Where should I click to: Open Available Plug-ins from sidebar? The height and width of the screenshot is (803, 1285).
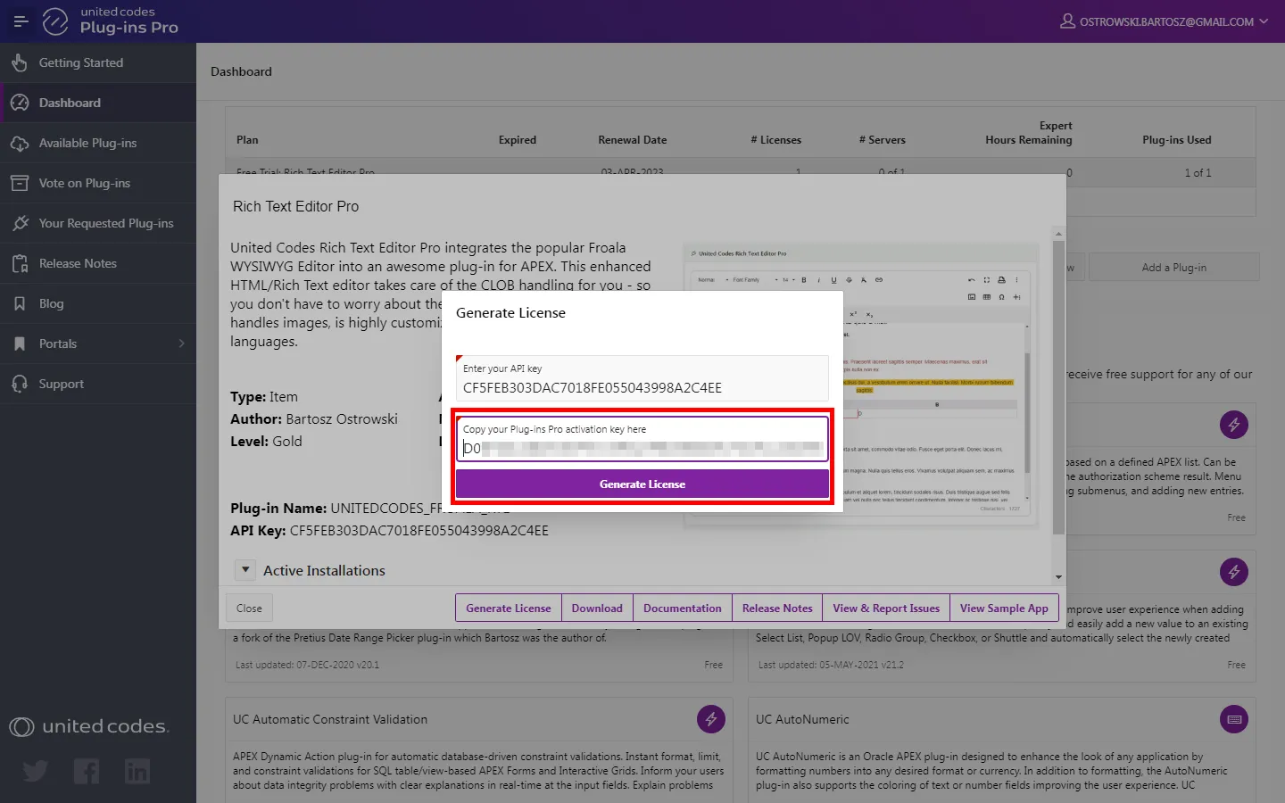coord(87,143)
